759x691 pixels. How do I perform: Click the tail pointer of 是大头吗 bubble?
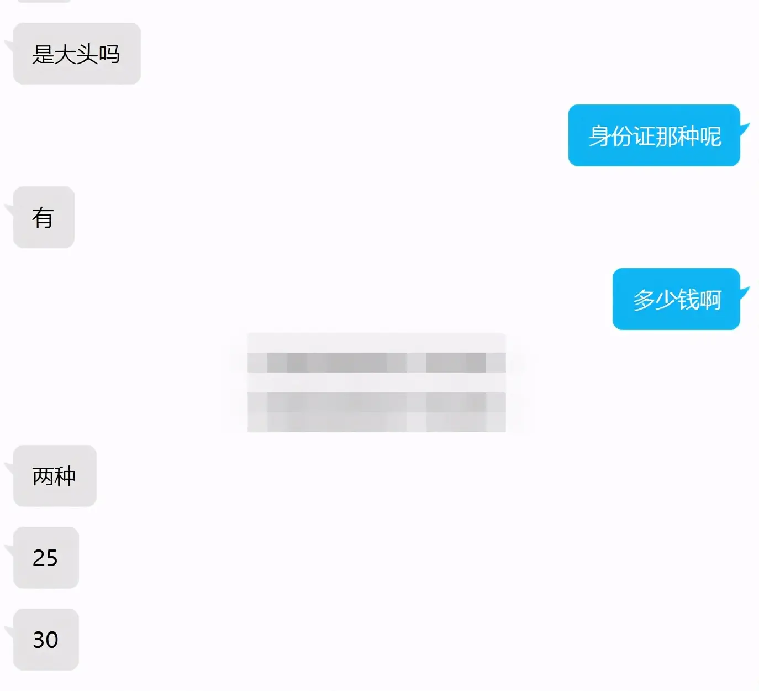pyautogui.click(x=9, y=48)
